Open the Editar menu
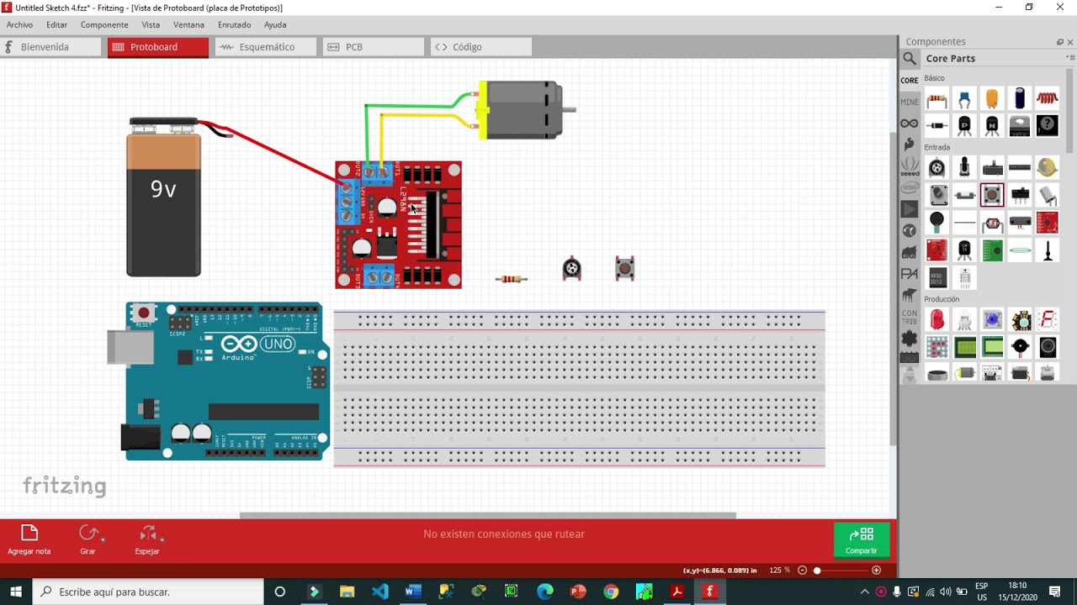This screenshot has width=1077, height=605. [56, 24]
